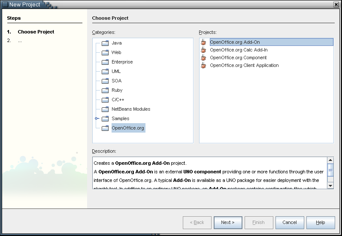The height and width of the screenshot is (236, 342).
Task: Select the NetBeans Modules category
Action: click(131, 109)
